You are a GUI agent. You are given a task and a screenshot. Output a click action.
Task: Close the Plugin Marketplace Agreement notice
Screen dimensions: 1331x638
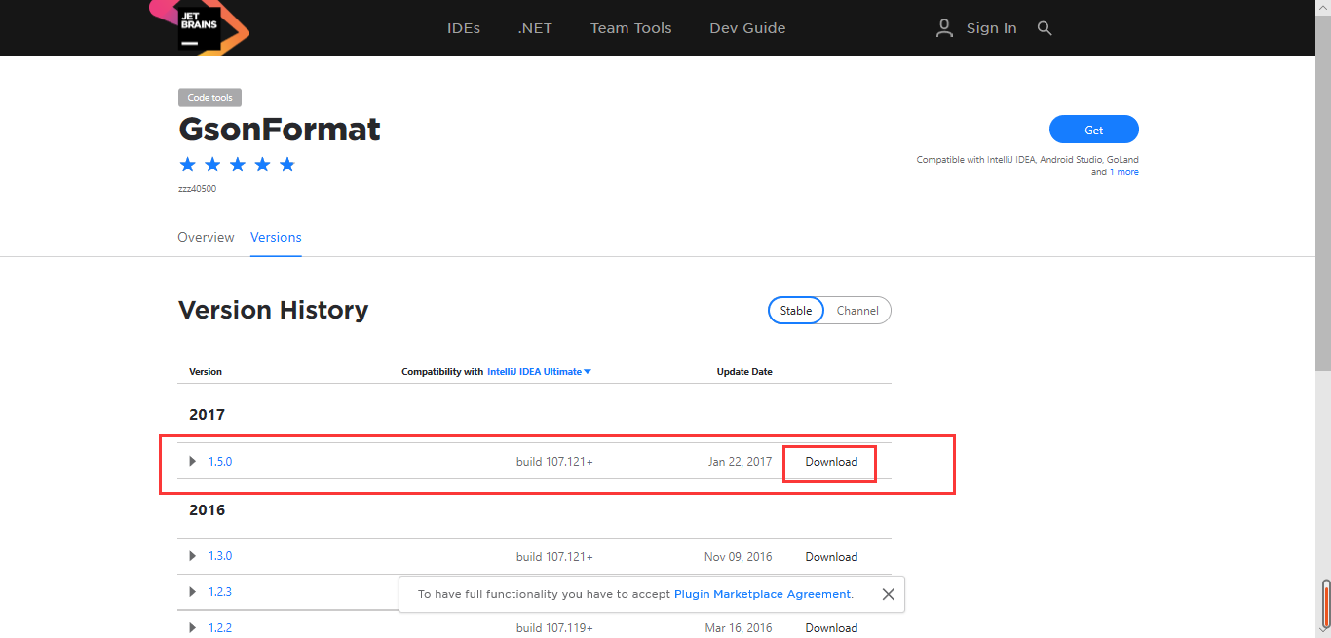point(888,594)
